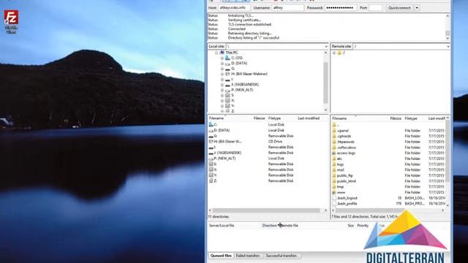Select the public_html folder icon
Viewport: 468px width, 263px height.
[334, 181]
